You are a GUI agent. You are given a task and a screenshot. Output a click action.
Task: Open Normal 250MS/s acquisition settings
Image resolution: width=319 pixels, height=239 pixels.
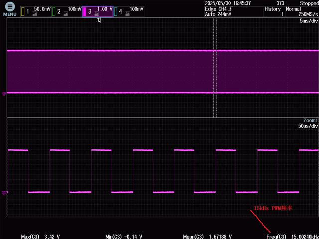coord(301,12)
